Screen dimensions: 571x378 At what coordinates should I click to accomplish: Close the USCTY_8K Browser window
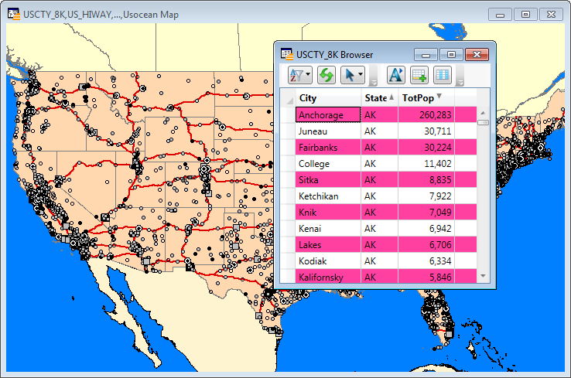[x=477, y=55]
